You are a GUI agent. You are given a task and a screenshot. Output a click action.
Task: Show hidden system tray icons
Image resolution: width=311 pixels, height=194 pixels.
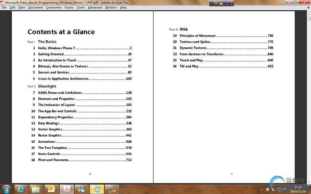coord(262,190)
